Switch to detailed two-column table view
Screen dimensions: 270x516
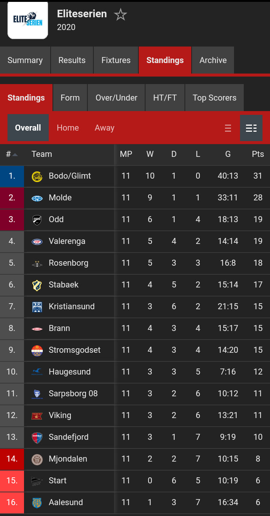[x=251, y=128]
